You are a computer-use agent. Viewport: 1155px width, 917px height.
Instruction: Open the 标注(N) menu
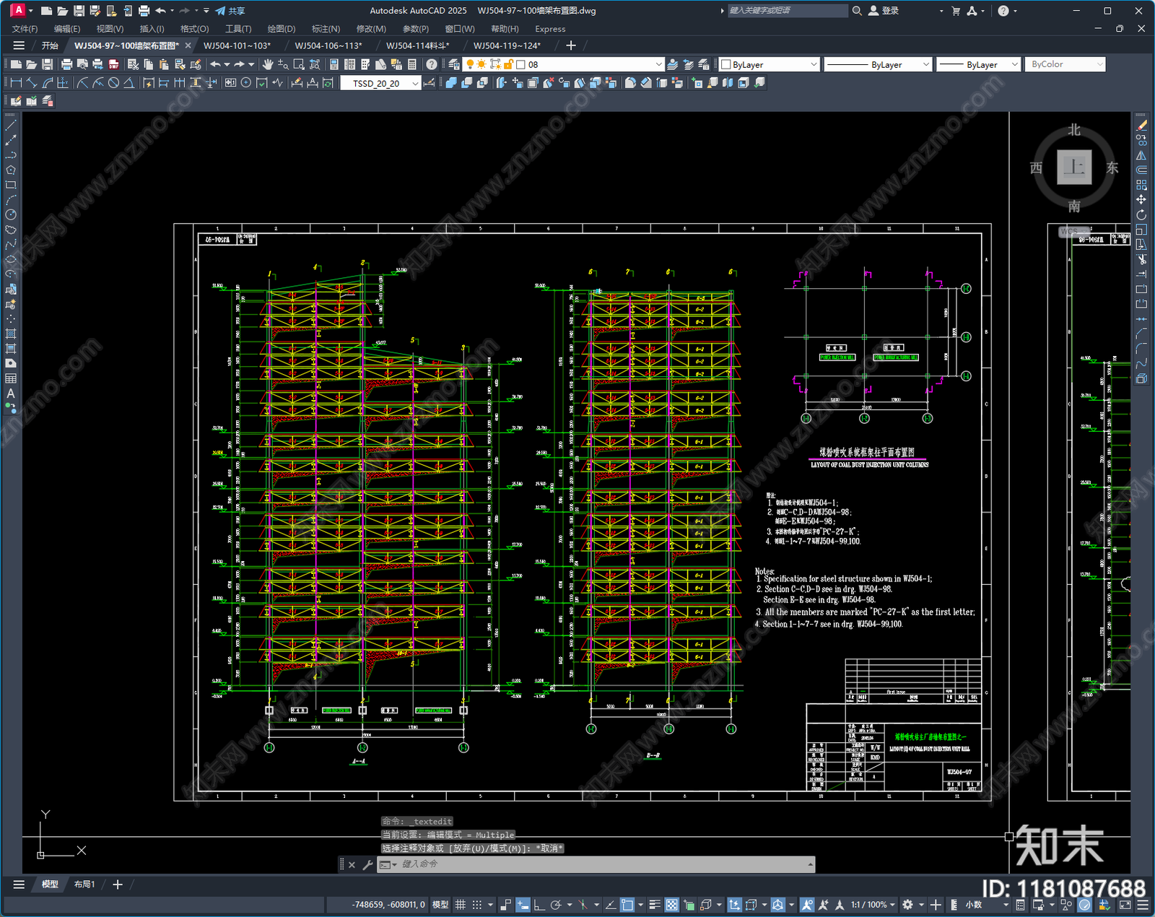326,29
